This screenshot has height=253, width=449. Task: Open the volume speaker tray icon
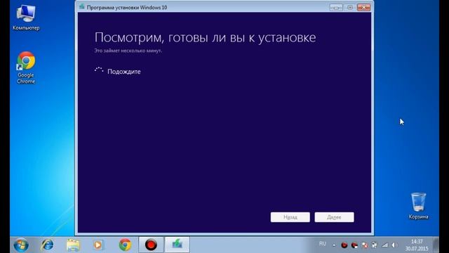coord(394,245)
